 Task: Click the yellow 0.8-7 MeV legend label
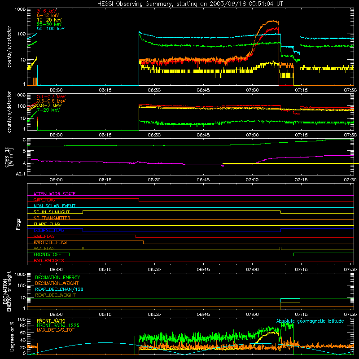click(49, 105)
